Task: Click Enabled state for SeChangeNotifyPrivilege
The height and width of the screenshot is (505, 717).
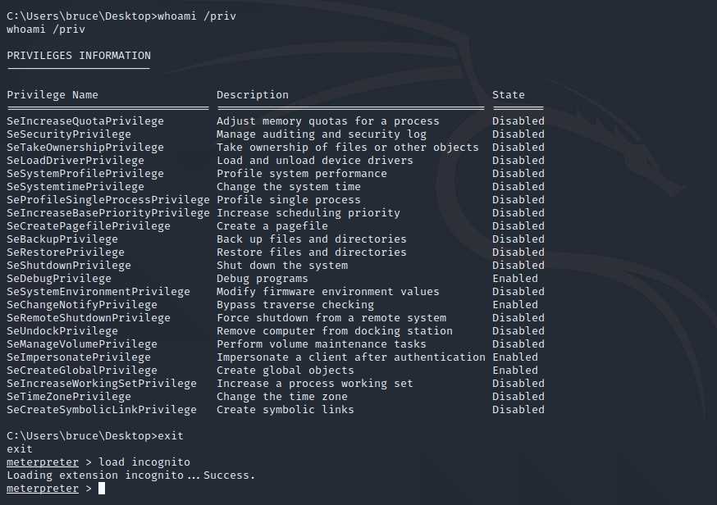Action: click(x=515, y=305)
